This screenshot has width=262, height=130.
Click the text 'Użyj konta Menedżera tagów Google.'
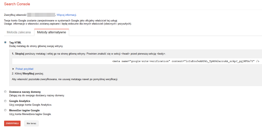(x=30, y=114)
